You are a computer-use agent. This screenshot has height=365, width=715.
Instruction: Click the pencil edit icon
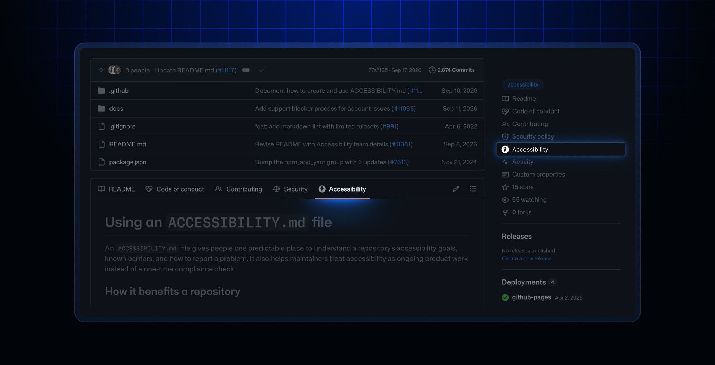coord(456,189)
